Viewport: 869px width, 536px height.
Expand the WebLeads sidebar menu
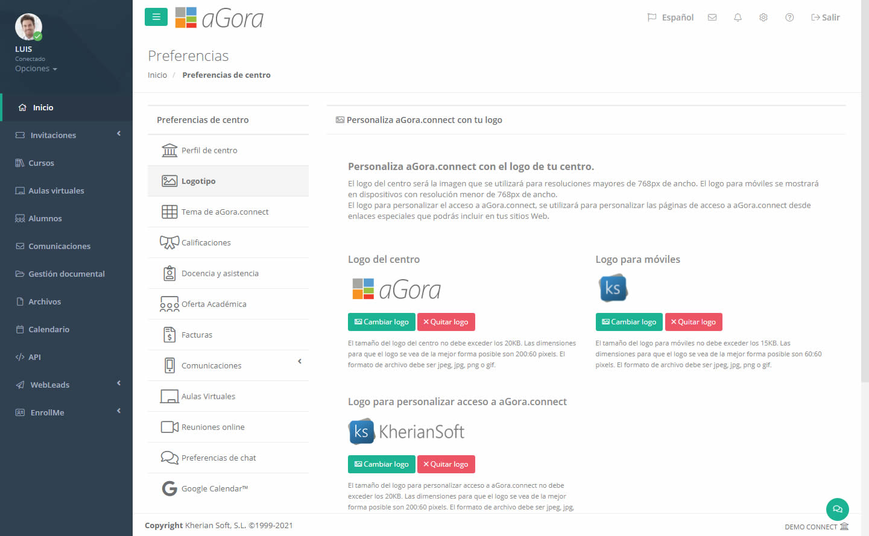click(x=66, y=385)
